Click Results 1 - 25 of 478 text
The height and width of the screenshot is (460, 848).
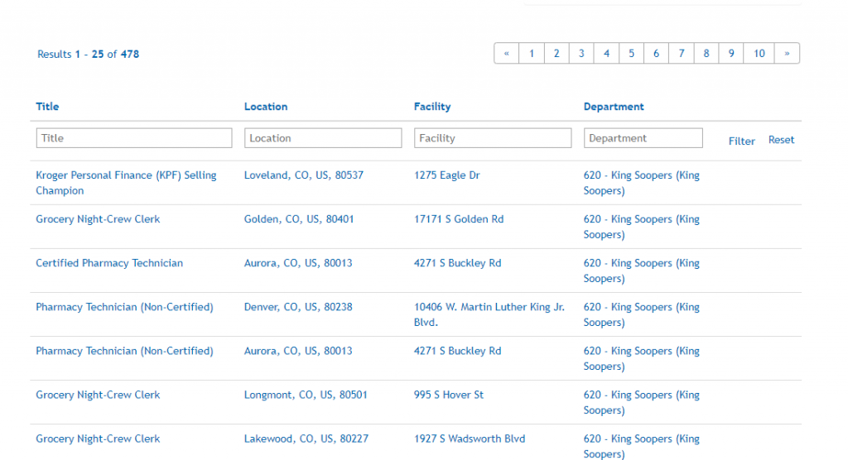pyautogui.click(x=88, y=54)
